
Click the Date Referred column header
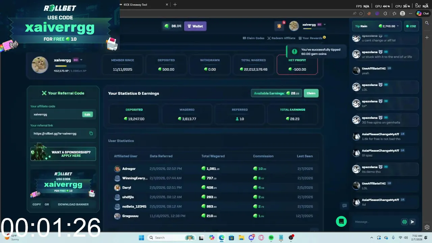point(161,156)
